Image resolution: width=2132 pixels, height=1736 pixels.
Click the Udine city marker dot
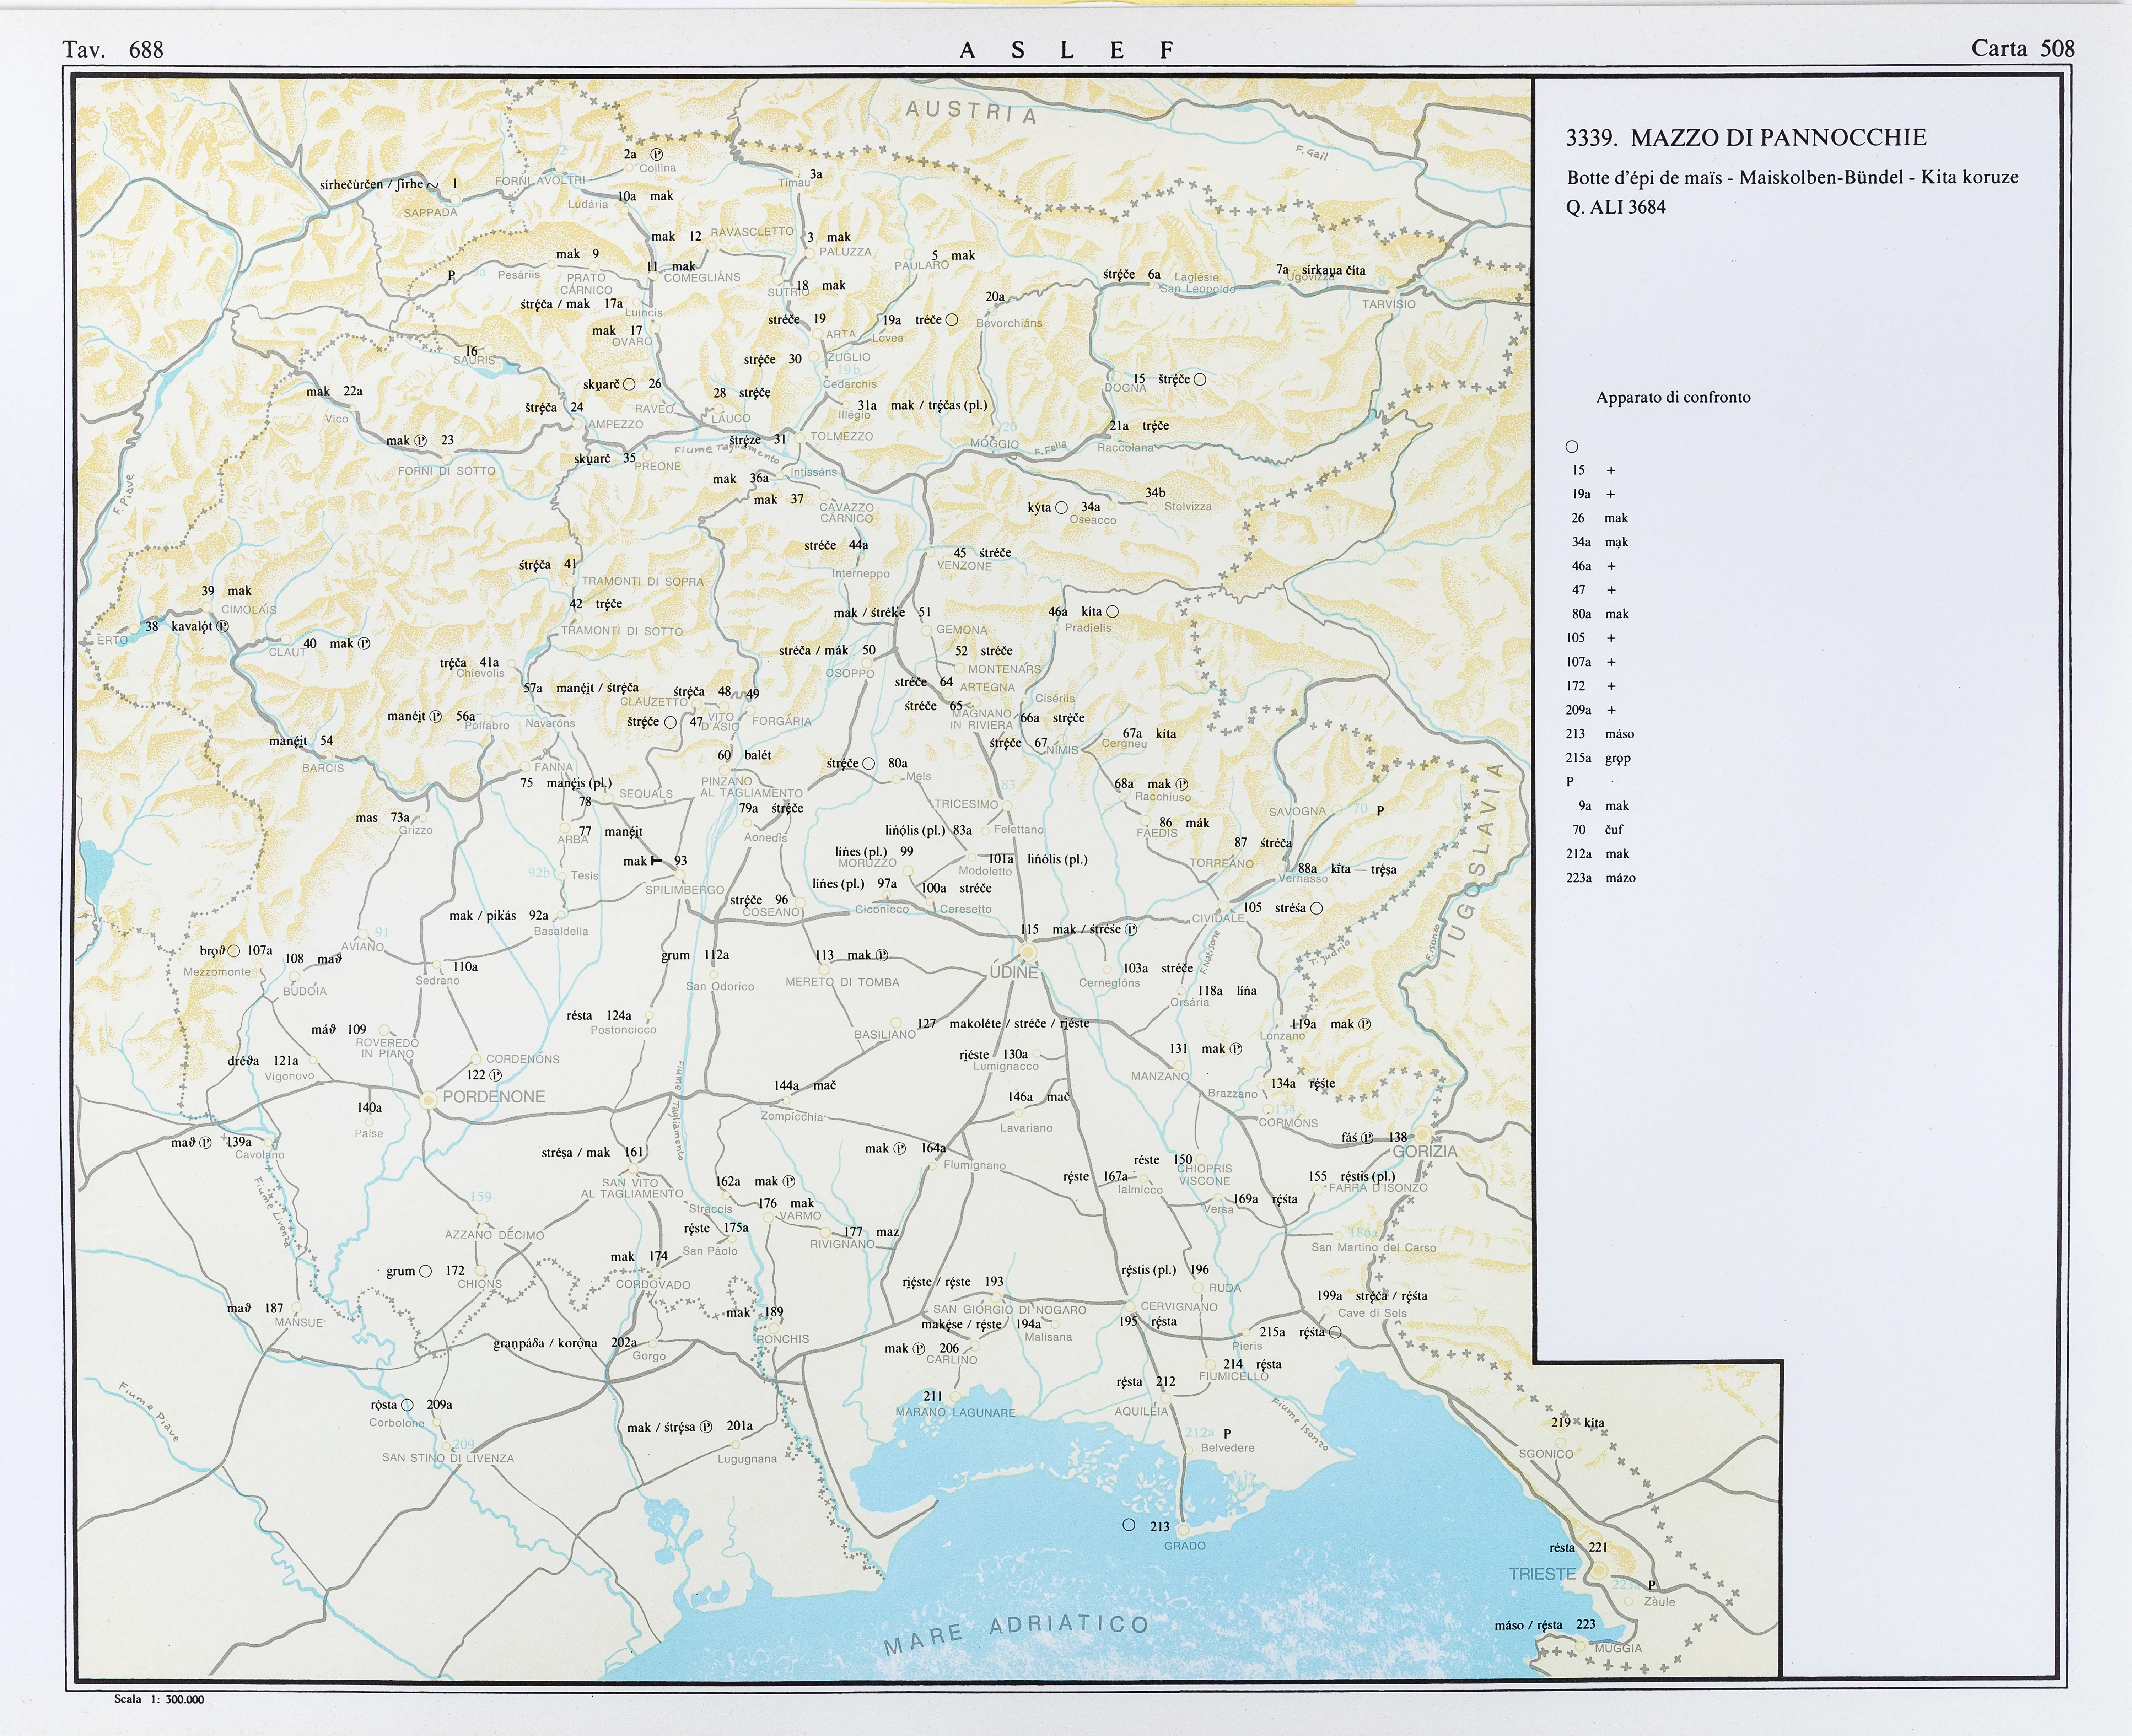click(1028, 951)
